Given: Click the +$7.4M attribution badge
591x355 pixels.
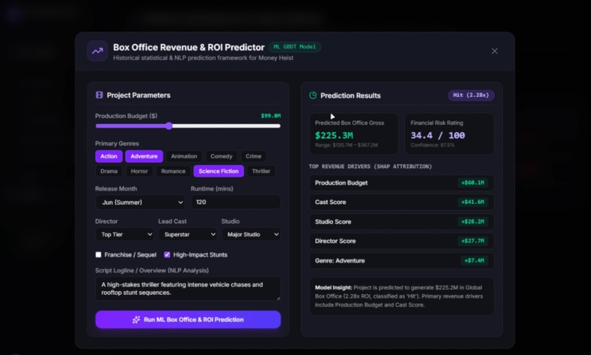Looking at the screenshot, I should [474, 260].
